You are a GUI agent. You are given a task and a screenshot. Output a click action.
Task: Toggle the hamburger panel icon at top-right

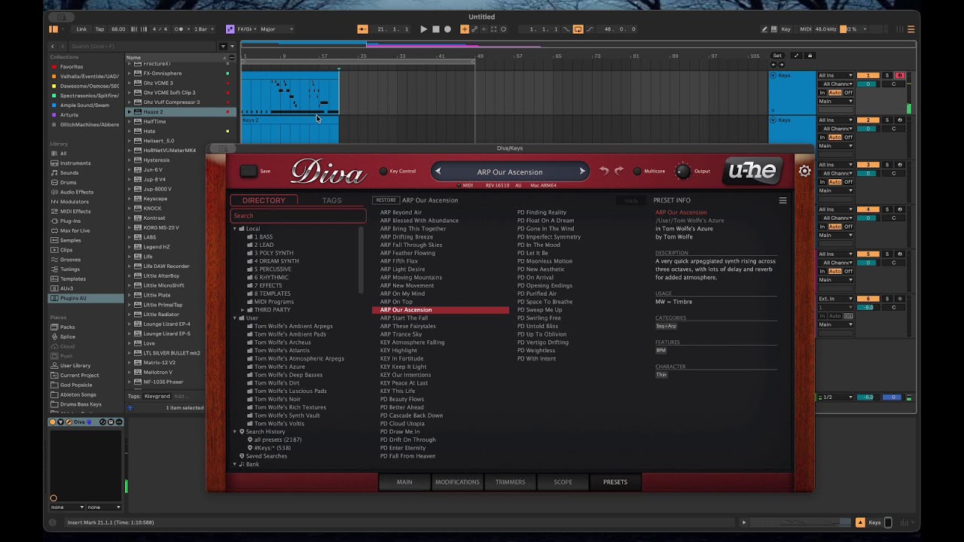pos(911,29)
